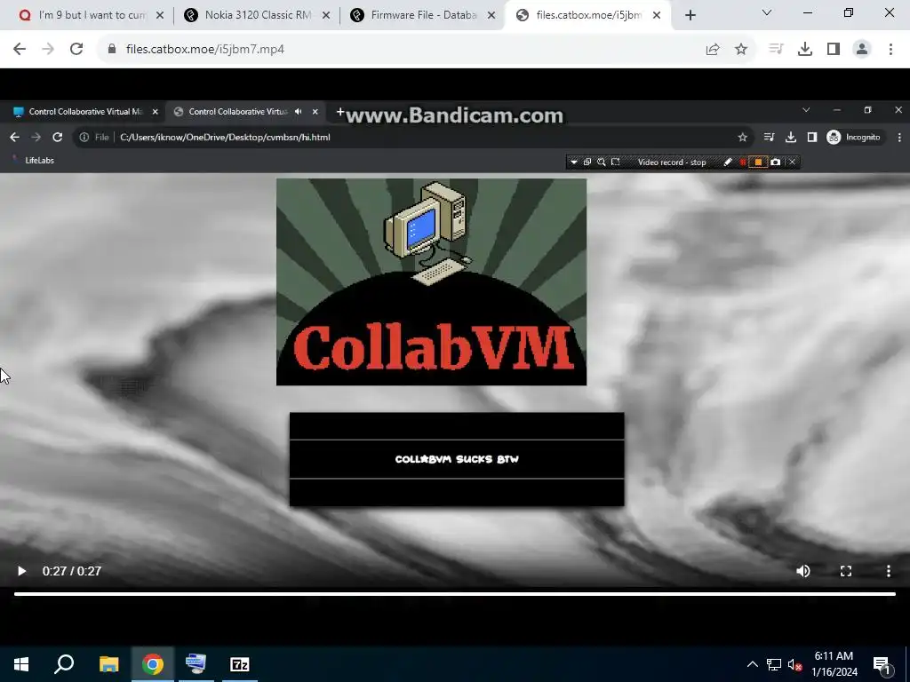
Task: Enter fullscreen mode for the video
Action: [846, 571]
